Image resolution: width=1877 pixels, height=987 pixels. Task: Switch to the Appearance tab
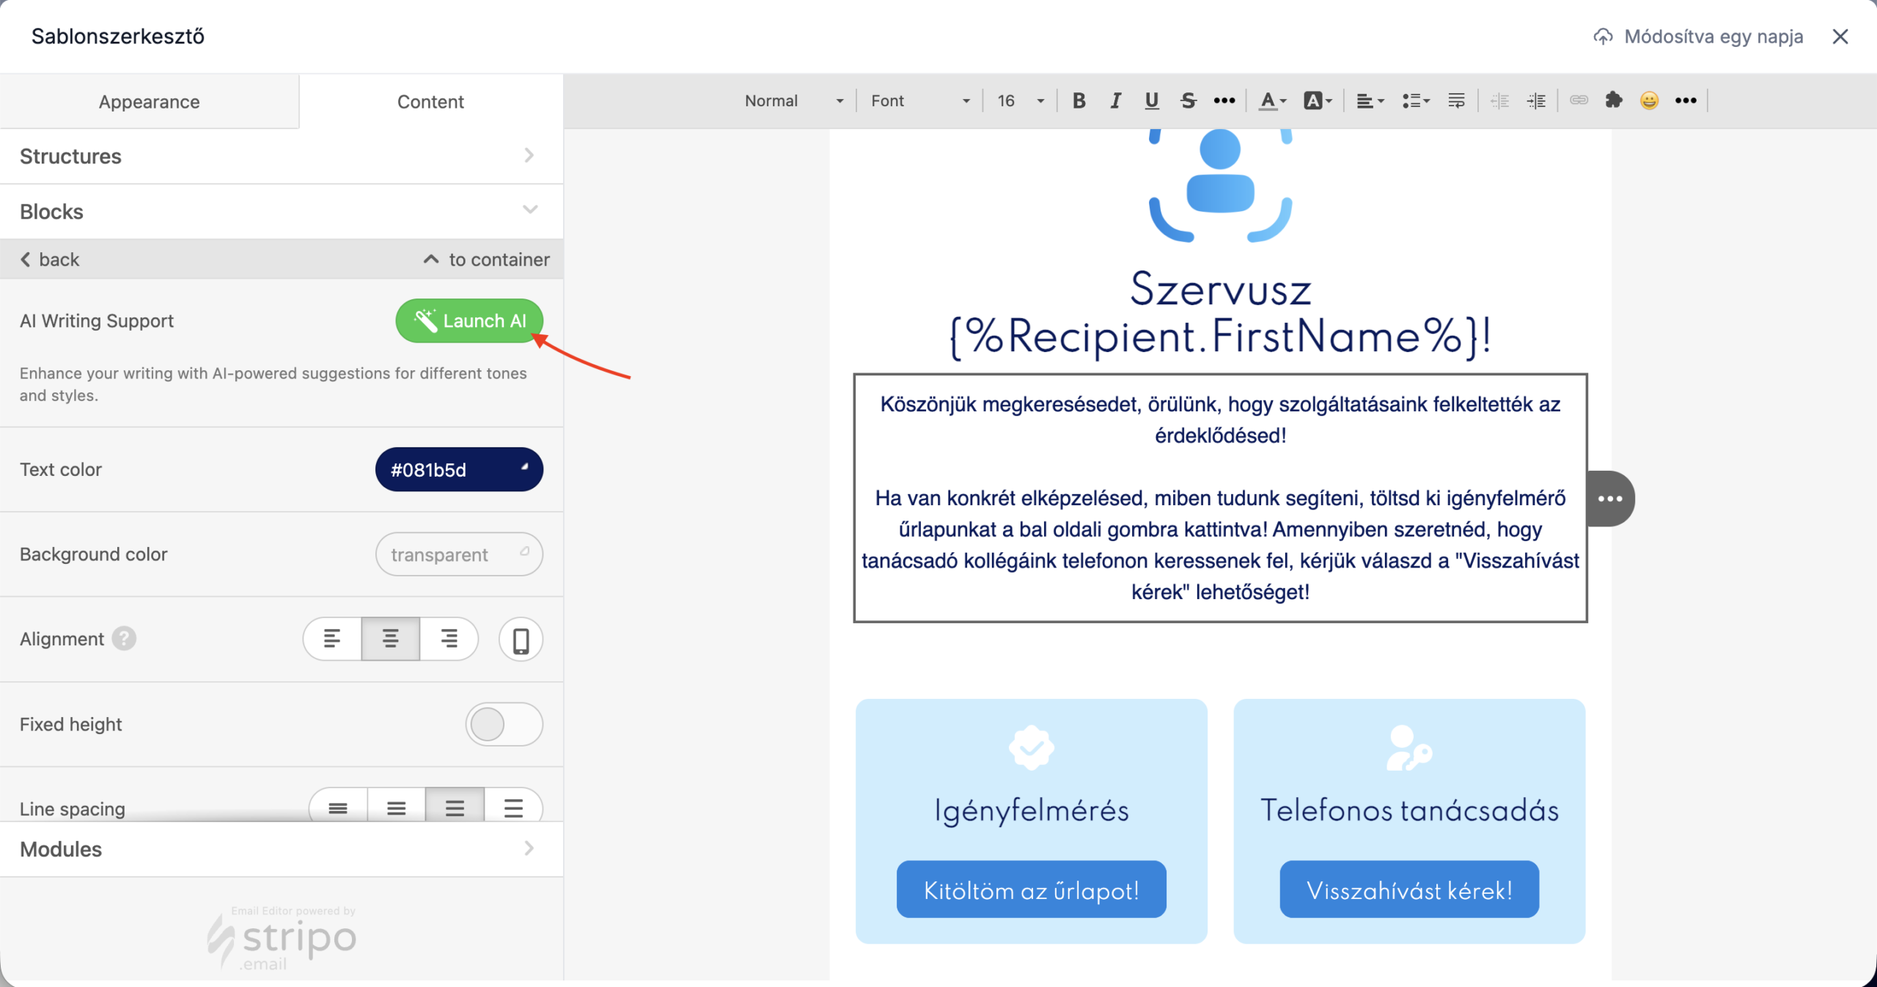(x=149, y=102)
